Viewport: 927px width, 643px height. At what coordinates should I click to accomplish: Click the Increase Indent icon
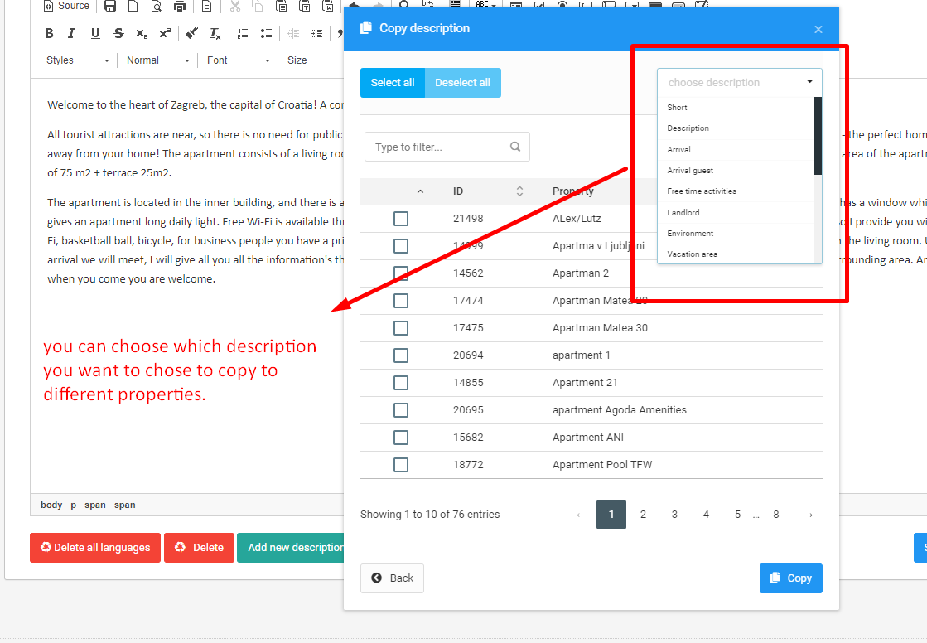point(317,33)
